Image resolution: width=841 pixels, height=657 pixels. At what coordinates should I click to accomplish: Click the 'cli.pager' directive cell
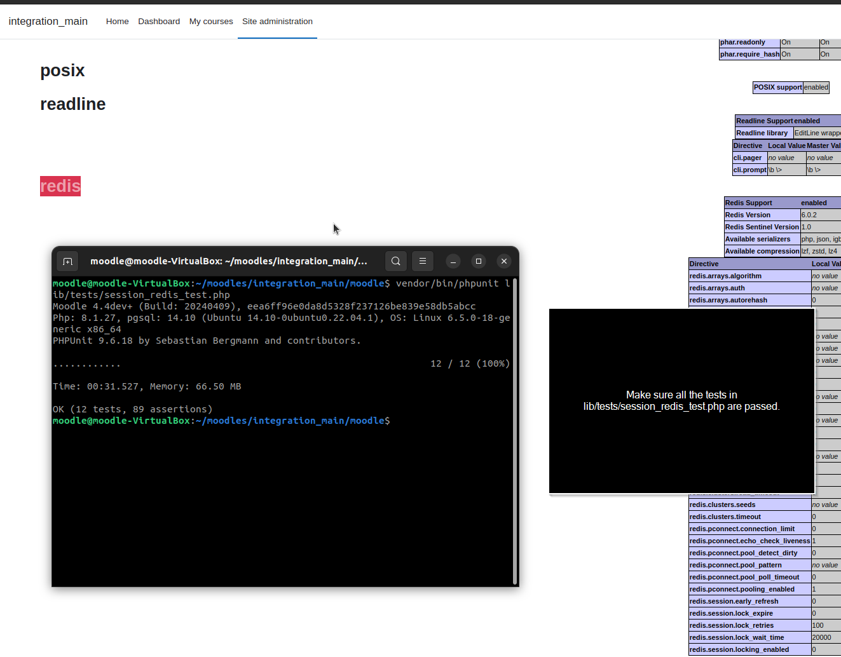pyautogui.click(x=749, y=158)
